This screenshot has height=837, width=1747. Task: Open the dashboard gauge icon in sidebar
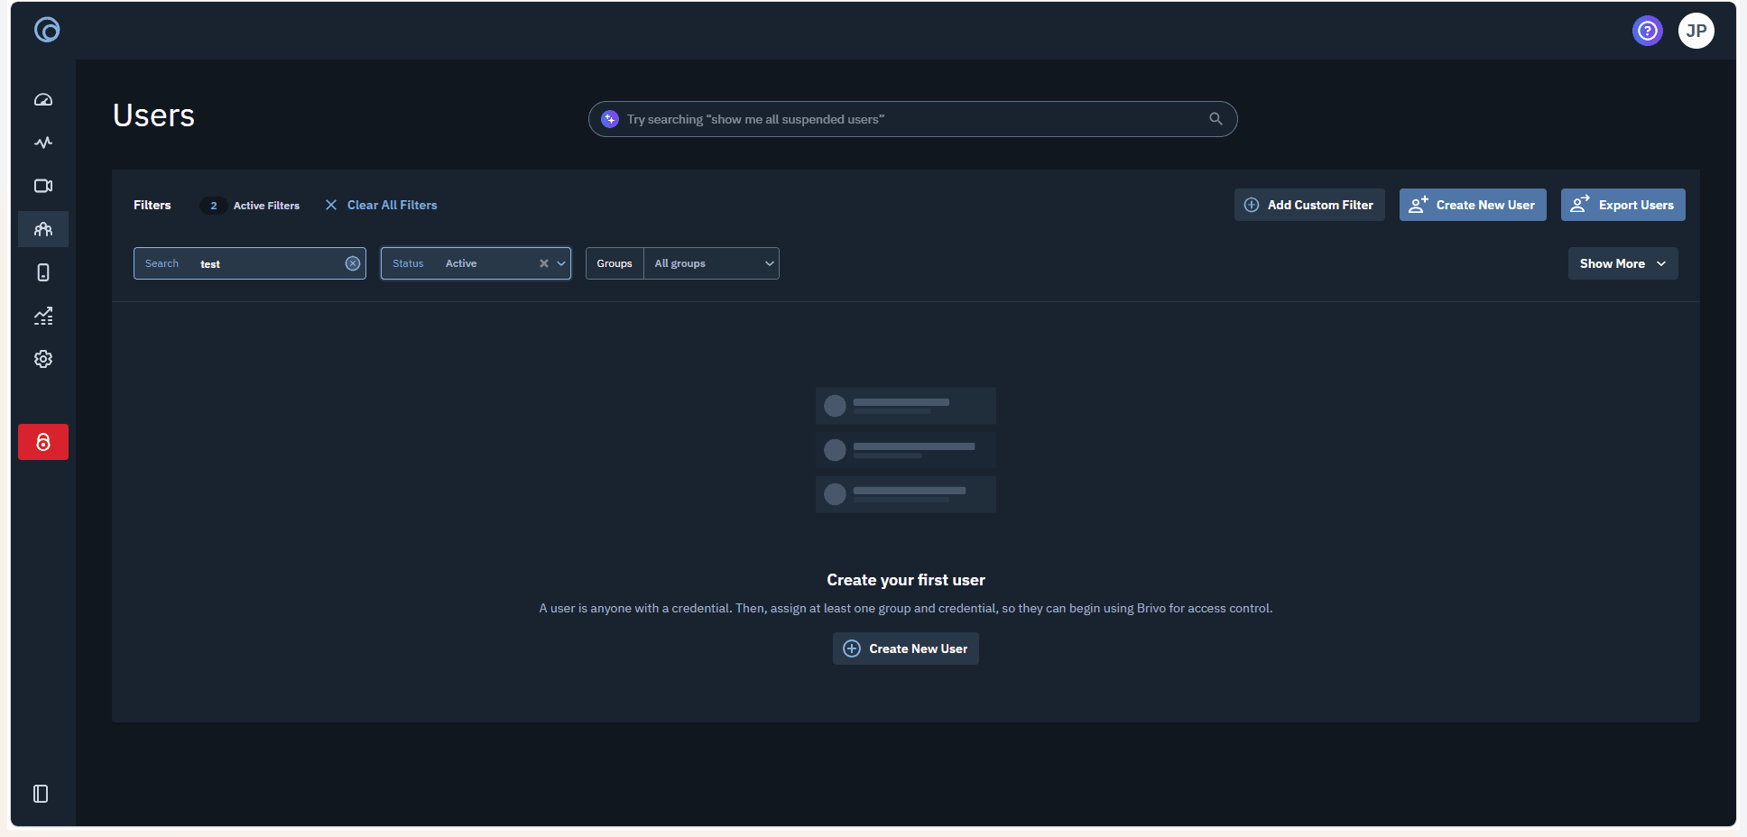tap(43, 99)
